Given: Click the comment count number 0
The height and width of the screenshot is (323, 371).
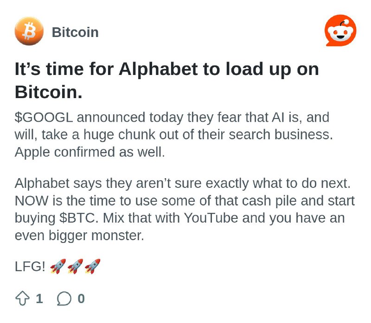Looking at the screenshot, I should [x=81, y=298].
